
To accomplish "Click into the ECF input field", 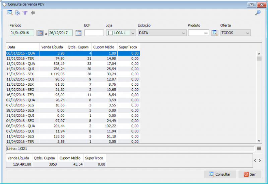I will (94, 33).
